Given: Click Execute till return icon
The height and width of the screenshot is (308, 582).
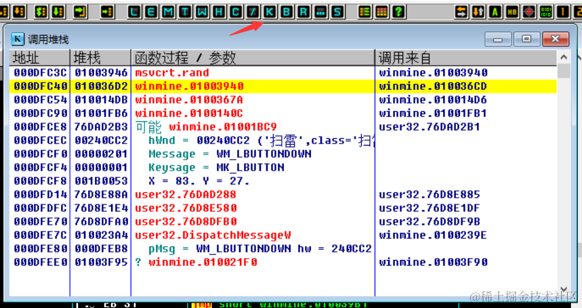Looking at the screenshot, I should [80, 12].
